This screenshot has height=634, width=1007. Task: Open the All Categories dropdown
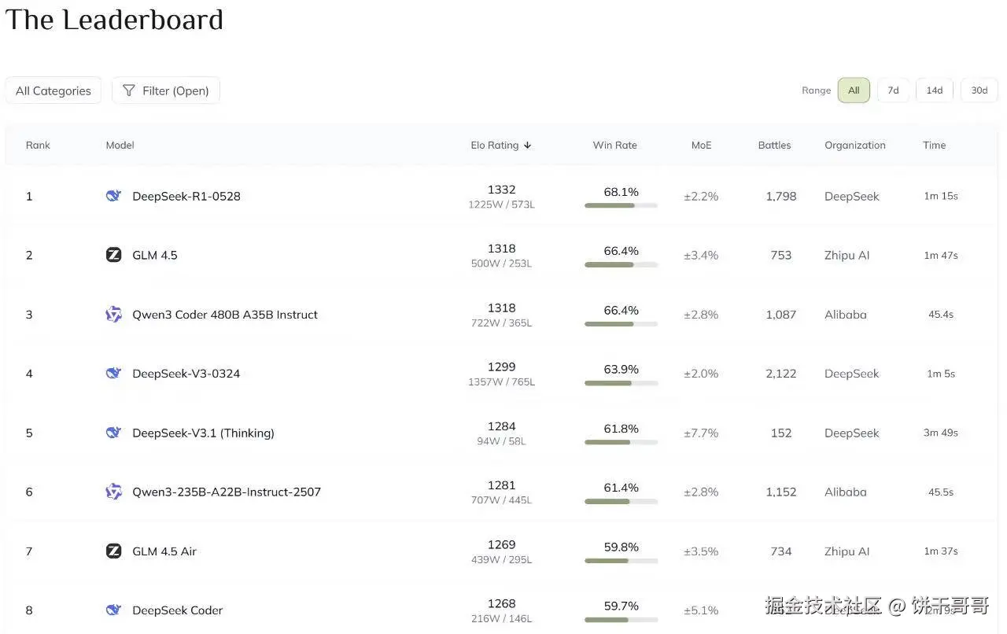53,90
